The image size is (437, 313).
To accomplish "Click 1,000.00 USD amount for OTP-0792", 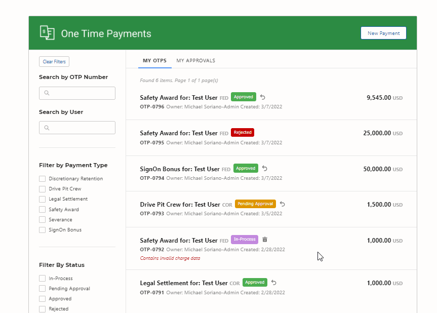I will point(385,241).
